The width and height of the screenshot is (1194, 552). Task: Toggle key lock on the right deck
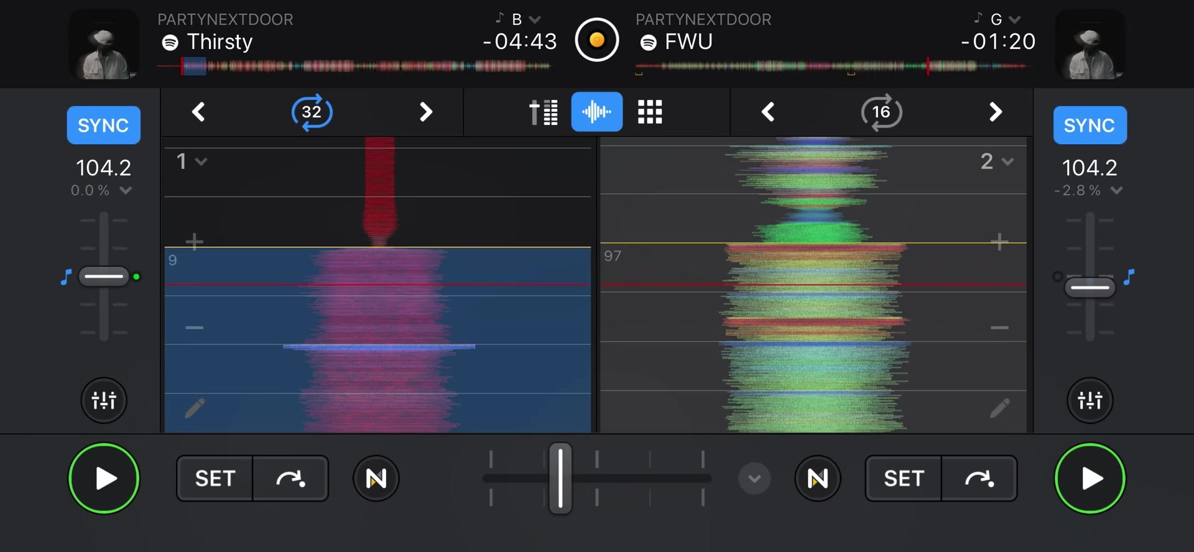point(1129,277)
